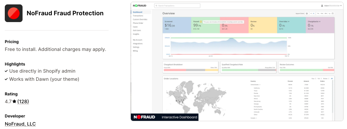Open the gear settings icon in Overview
The width and height of the screenshot is (347, 129).
[307, 14]
